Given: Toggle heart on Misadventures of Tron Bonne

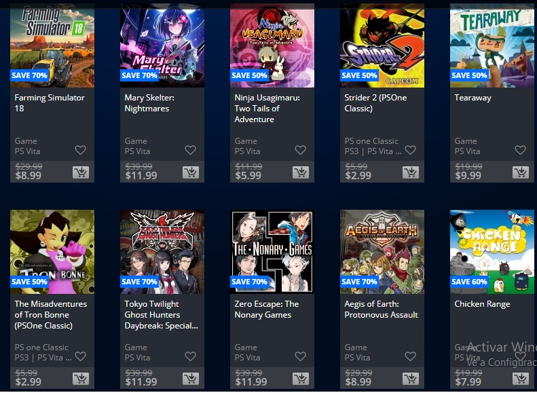Looking at the screenshot, I should coord(81,356).
